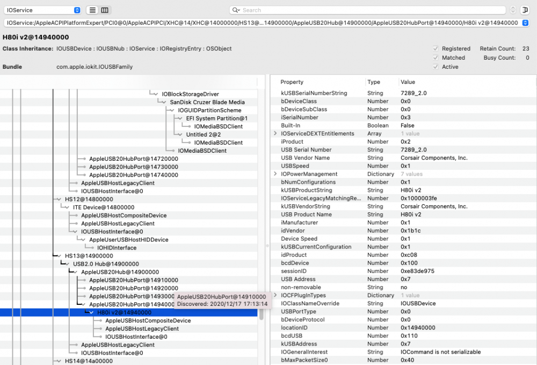Open the path bar dropdown arrow

pos(525,23)
